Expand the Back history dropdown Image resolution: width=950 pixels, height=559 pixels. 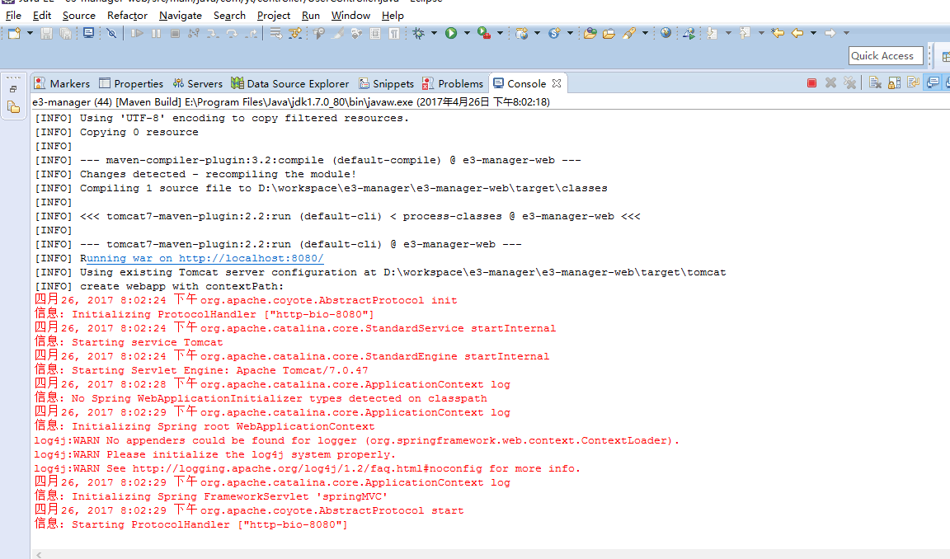(x=813, y=33)
